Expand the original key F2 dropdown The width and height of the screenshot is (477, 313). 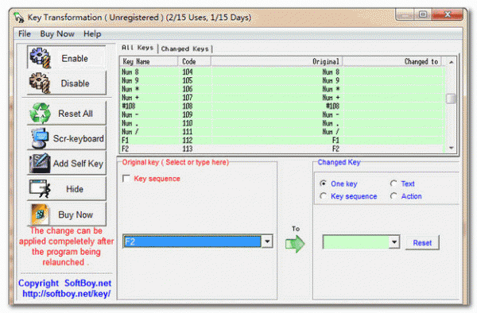point(267,242)
